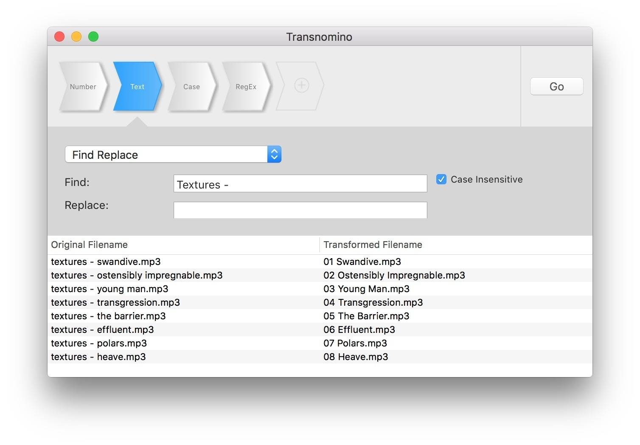640x445 pixels.
Task: Select the textures - transgression.mp3 row
Action: coord(115,302)
